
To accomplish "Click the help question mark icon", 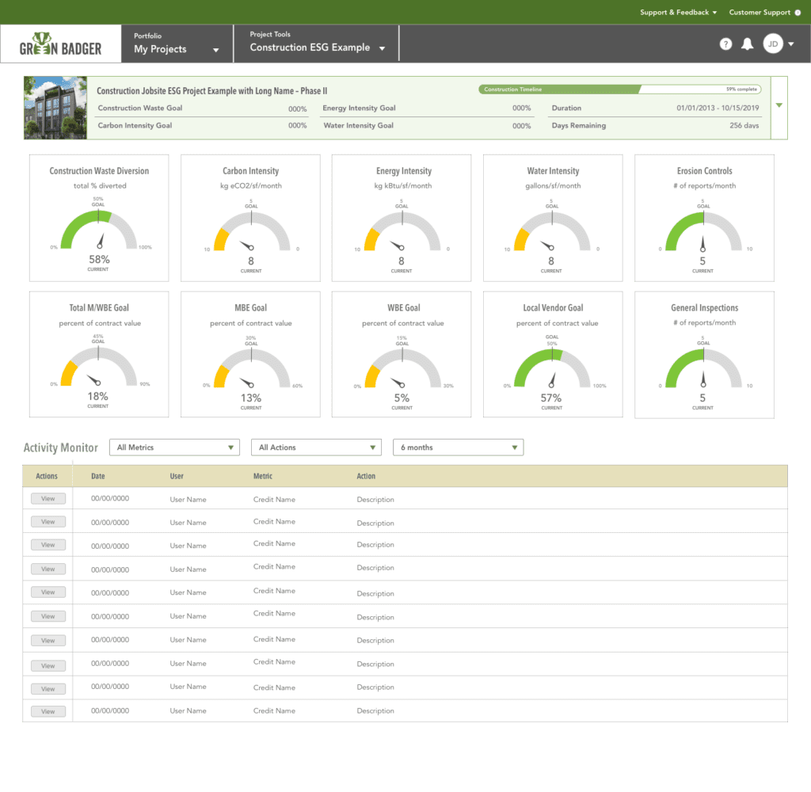I will pos(725,44).
